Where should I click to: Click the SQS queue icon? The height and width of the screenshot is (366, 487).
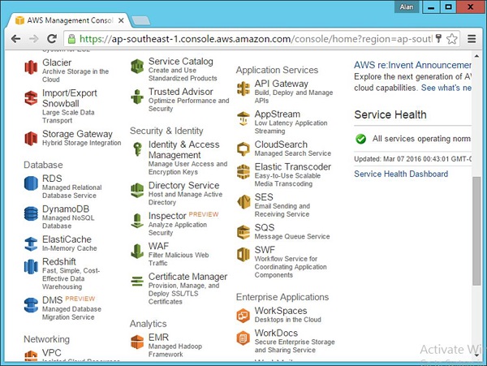pyautogui.click(x=243, y=232)
